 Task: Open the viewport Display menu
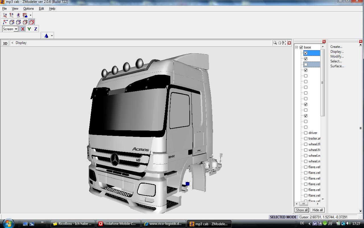coord(21,43)
